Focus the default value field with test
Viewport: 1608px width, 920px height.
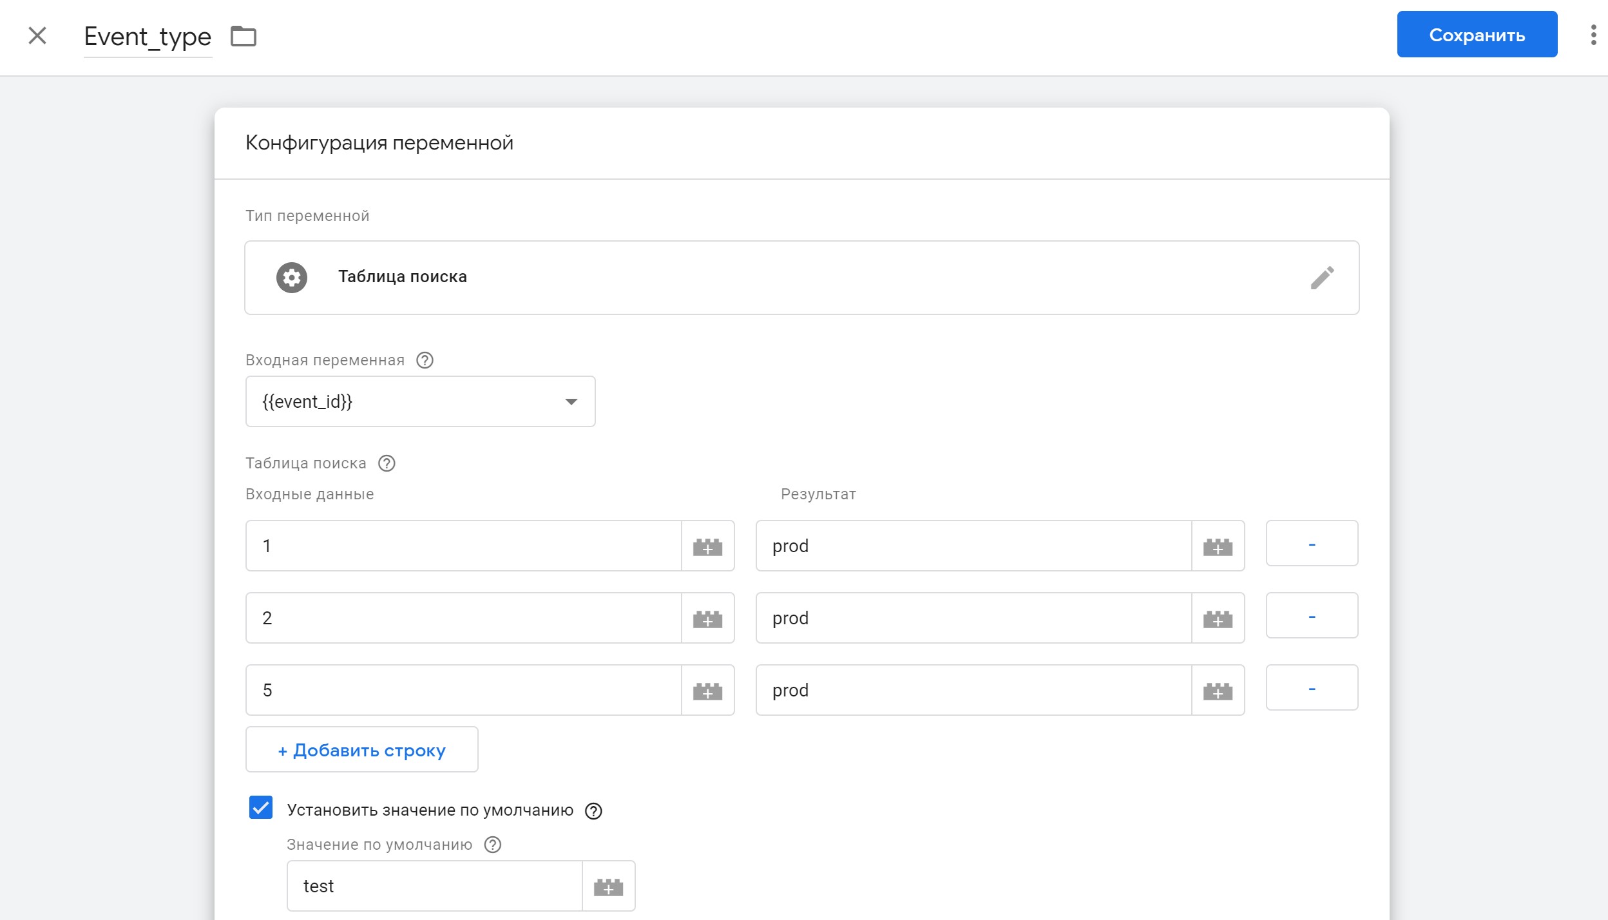434,886
